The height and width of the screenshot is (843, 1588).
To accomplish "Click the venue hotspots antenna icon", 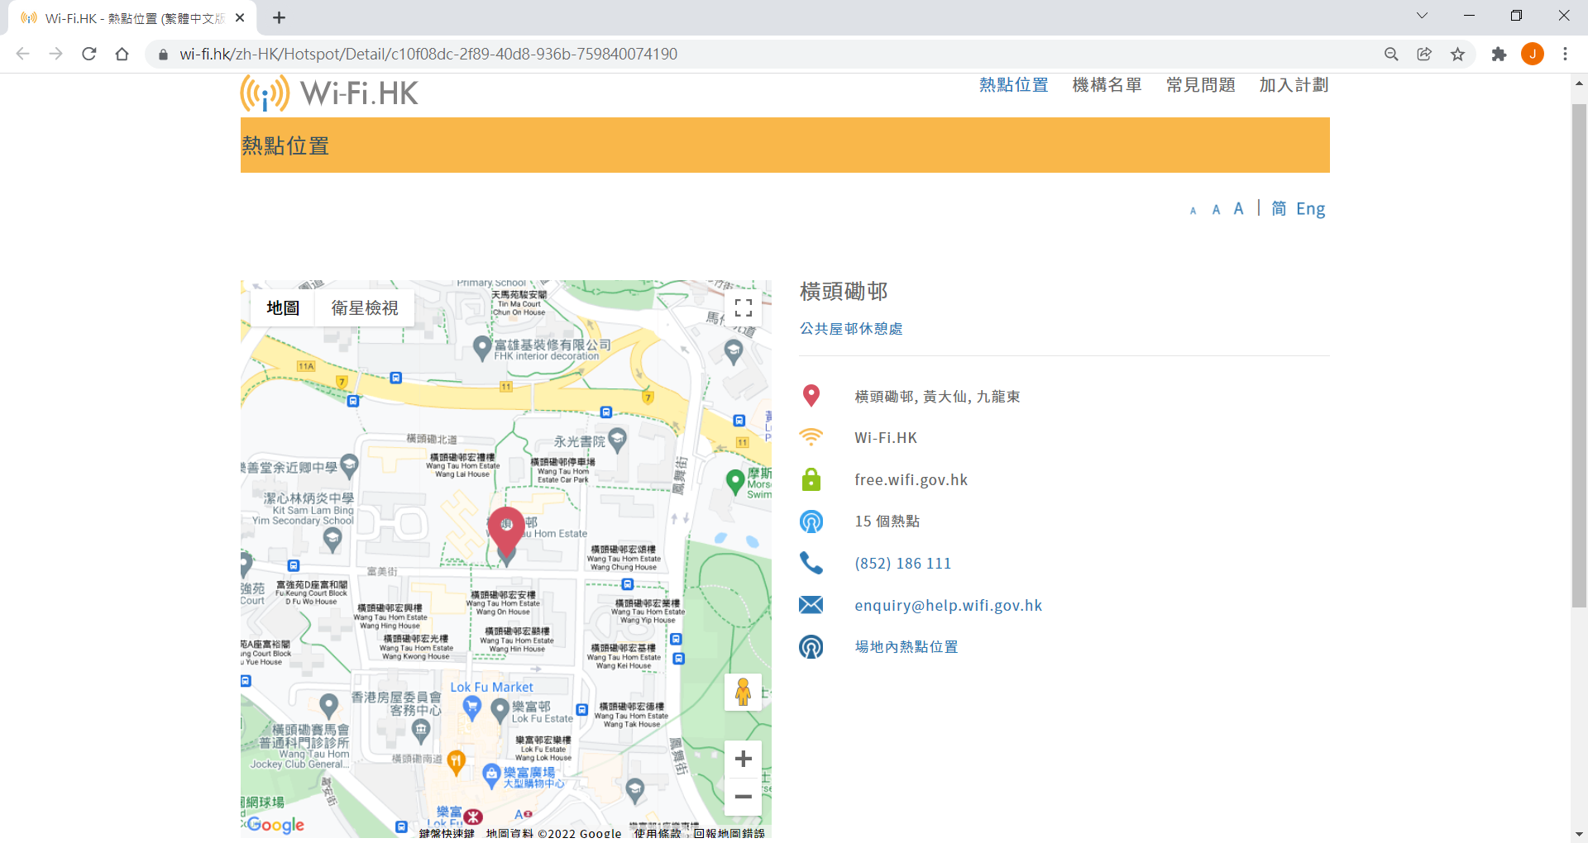I will pyautogui.click(x=811, y=646).
